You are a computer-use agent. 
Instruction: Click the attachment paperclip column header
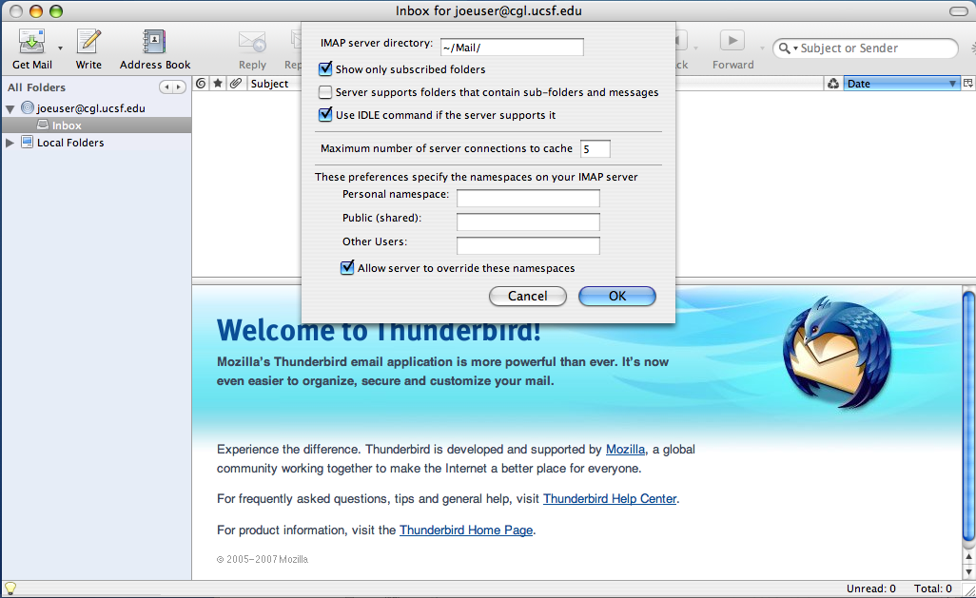pos(236,84)
